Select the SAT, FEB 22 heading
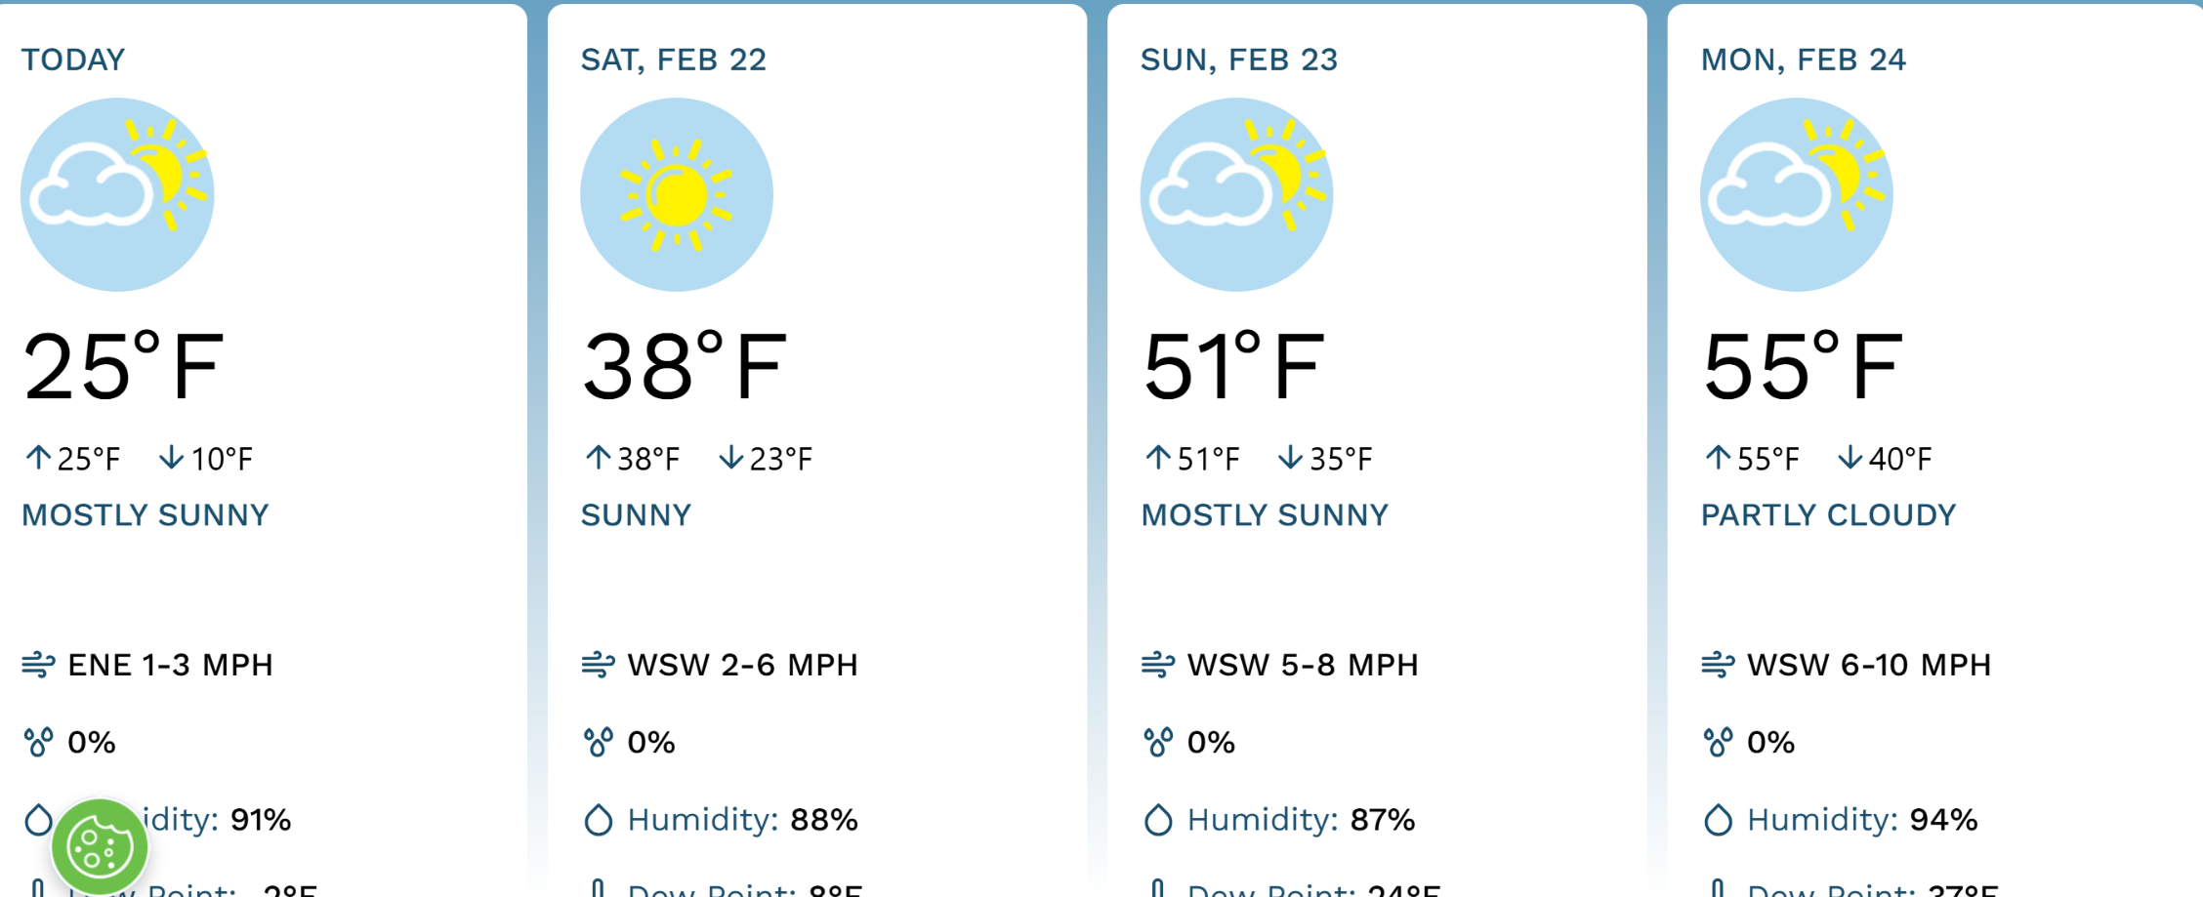This screenshot has width=2203, height=897. pyautogui.click(x=674, y=60)
